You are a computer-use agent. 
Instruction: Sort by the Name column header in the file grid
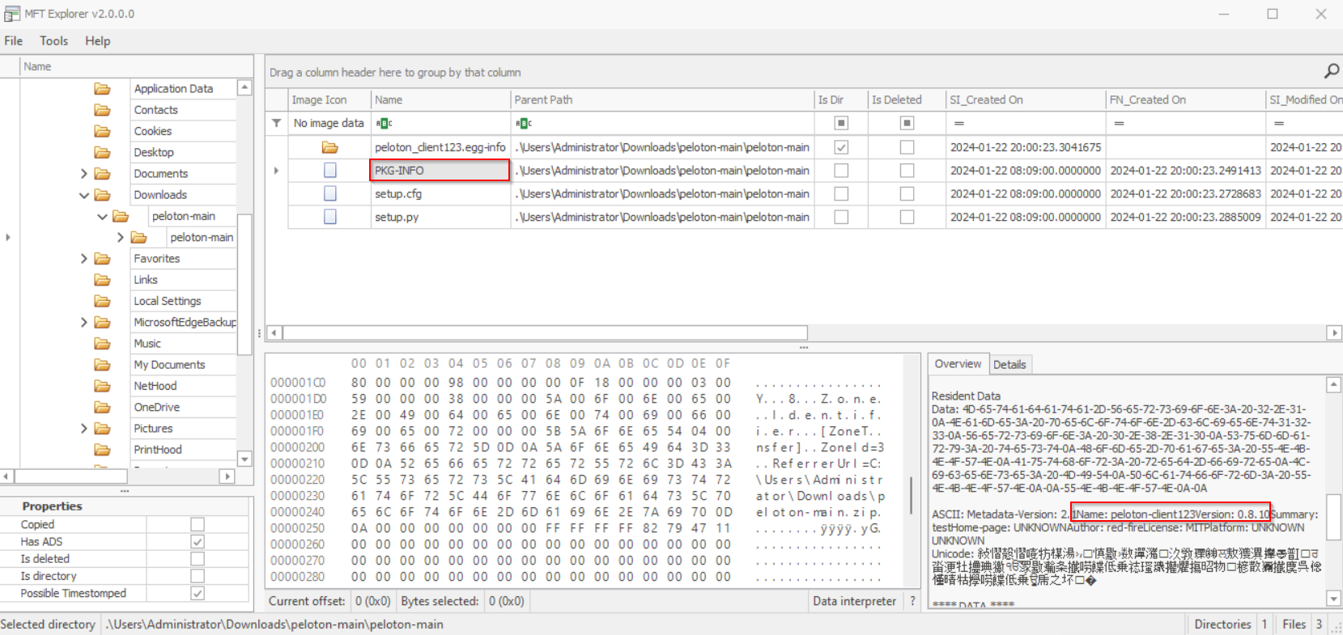440,99
